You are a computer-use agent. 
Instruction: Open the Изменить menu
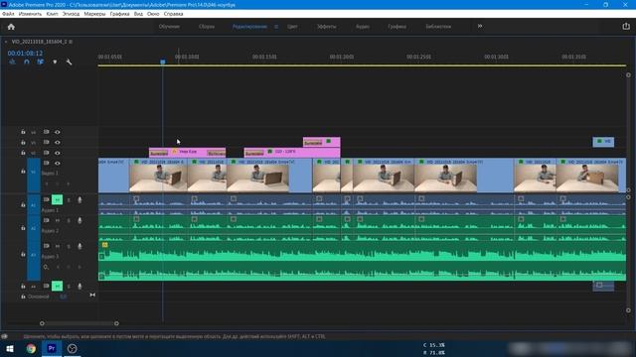(x=30, y=14)
